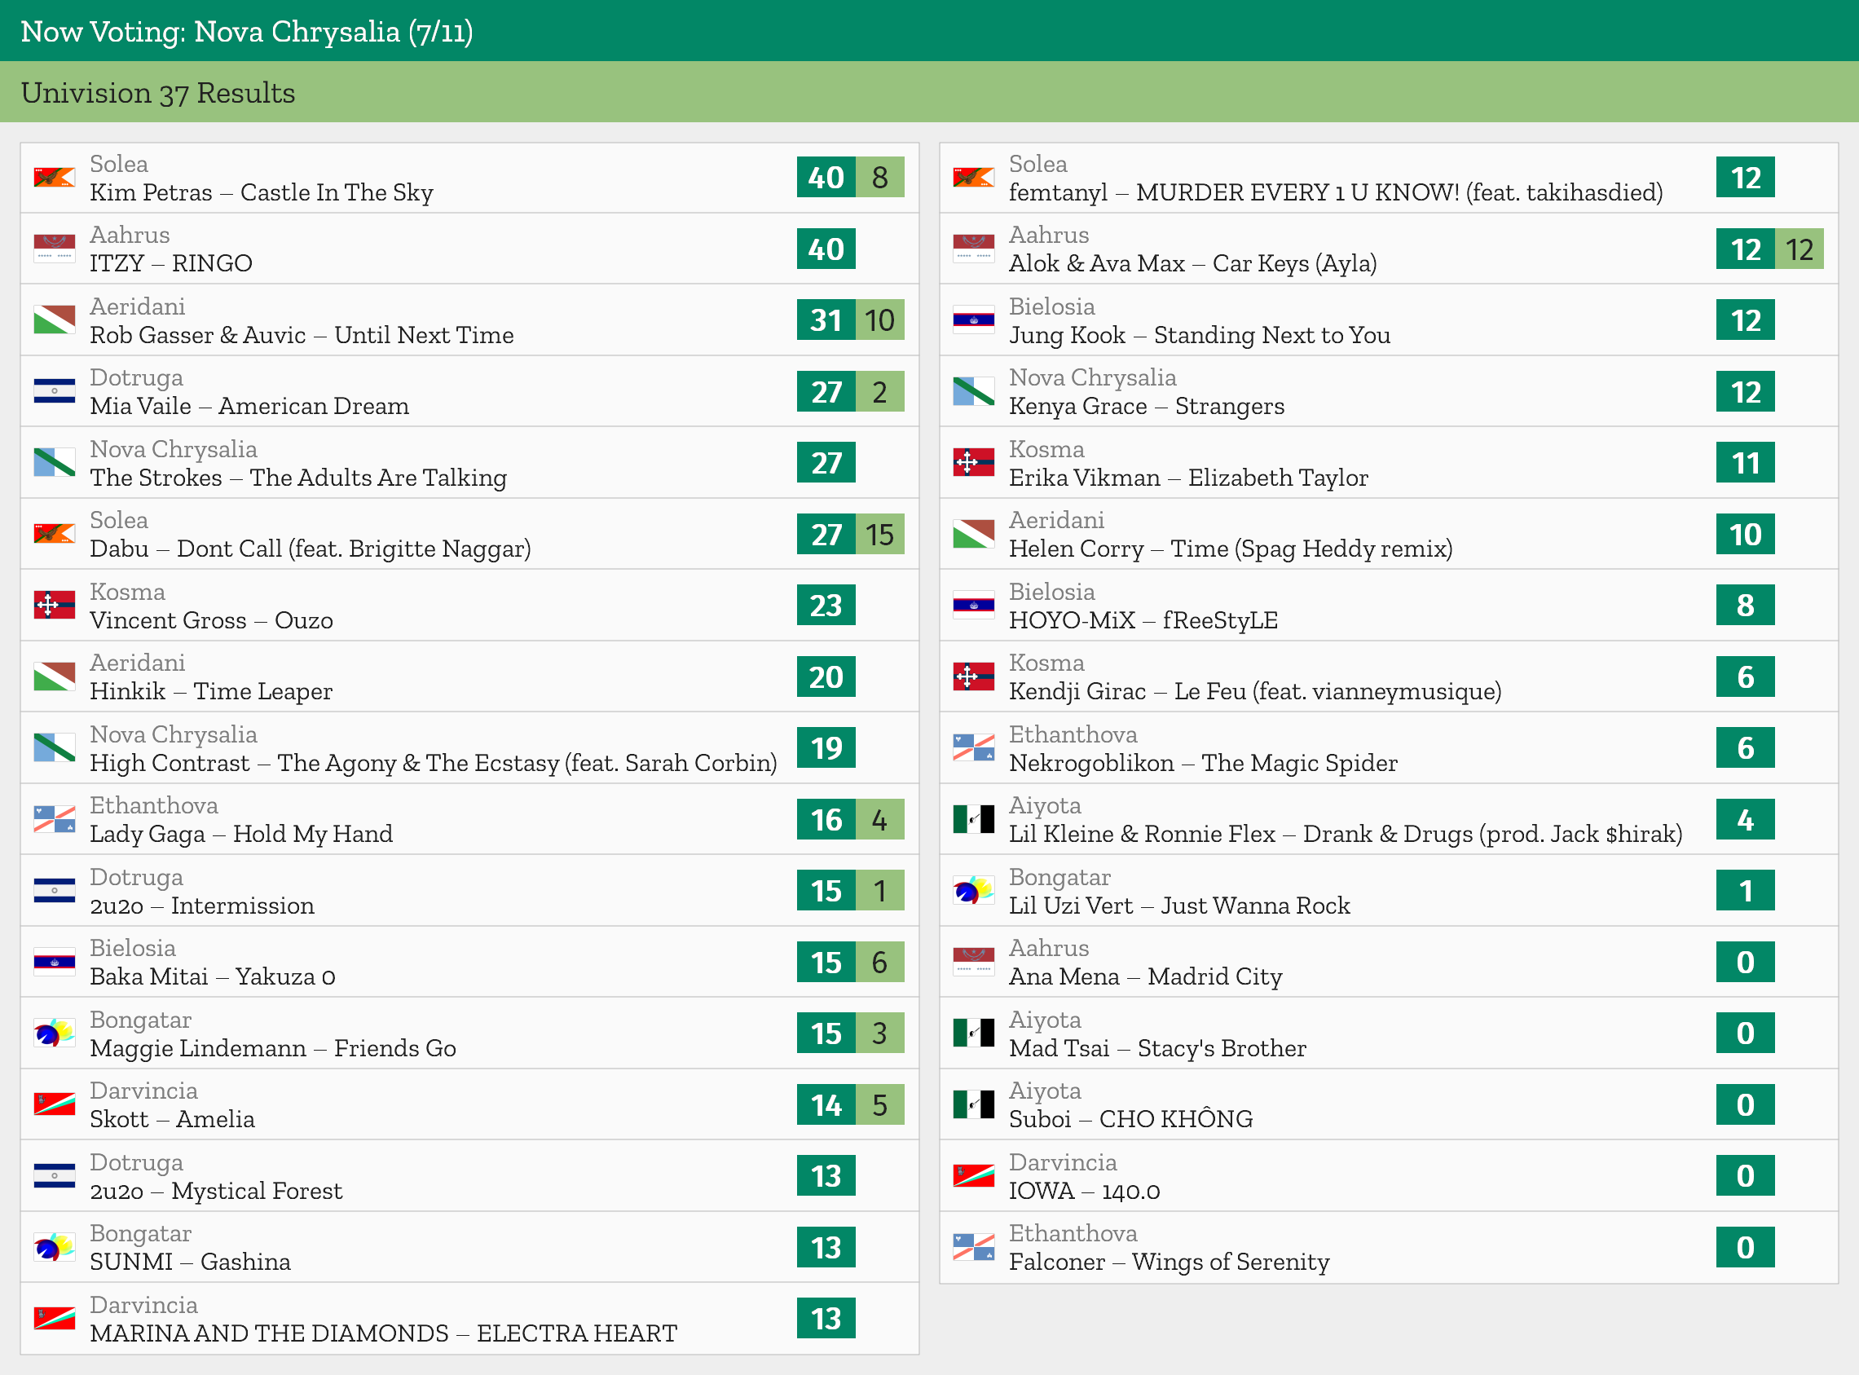This screenshot has width=1859, height=1375.
Task: Select the Falconer – Wings of Serenity title
Action: 1170,1262
